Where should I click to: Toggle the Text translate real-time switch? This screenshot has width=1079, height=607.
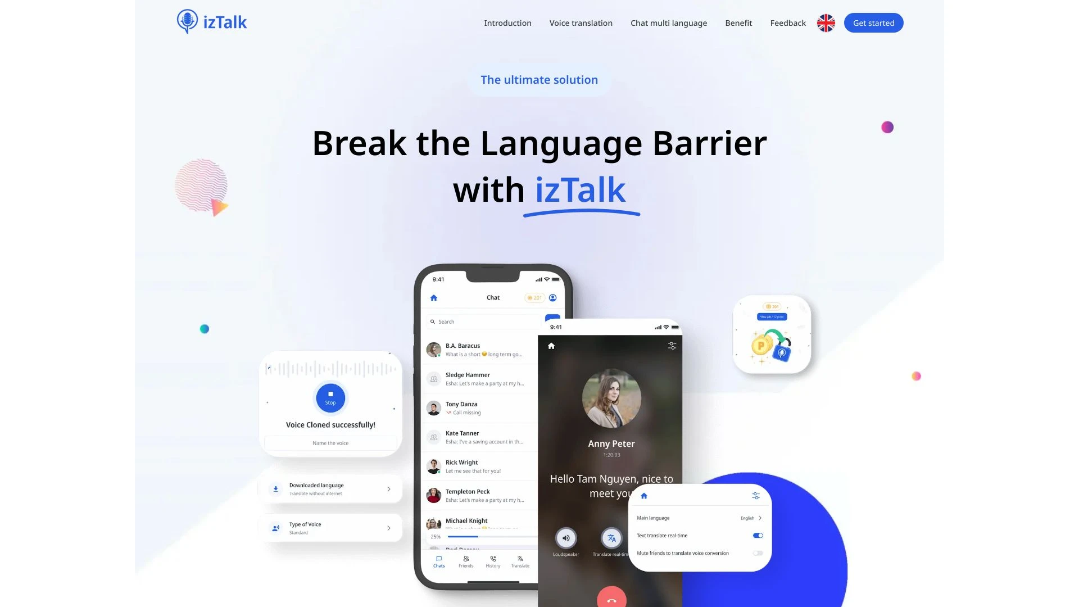tap(758, 535)
